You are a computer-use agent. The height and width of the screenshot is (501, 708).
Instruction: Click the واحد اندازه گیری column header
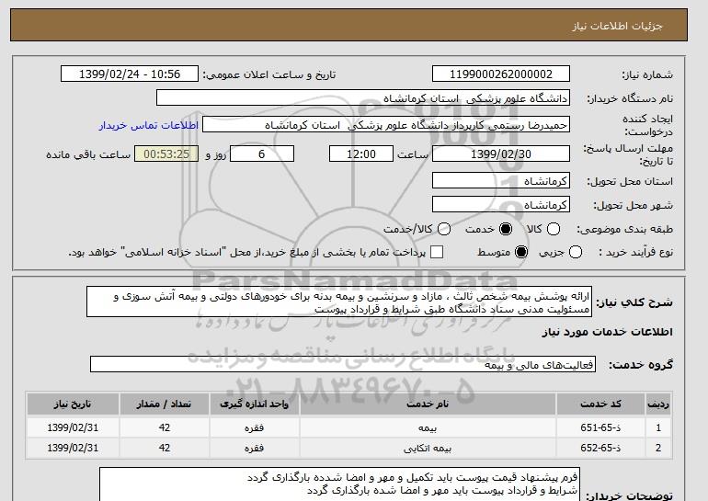pos(254,404)
